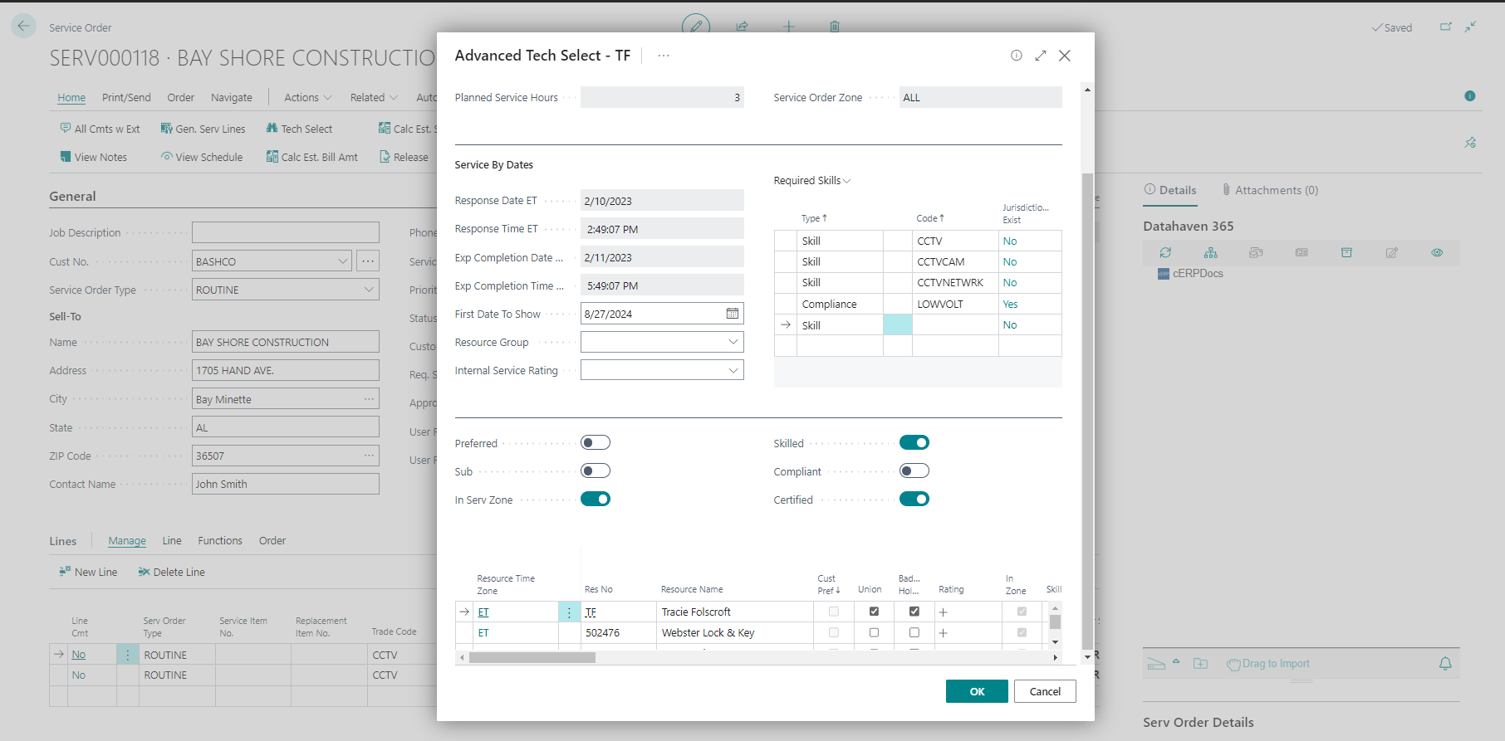
Task: Expand the Advanced Tech Select dialog
Action: tap(1041, 56)
